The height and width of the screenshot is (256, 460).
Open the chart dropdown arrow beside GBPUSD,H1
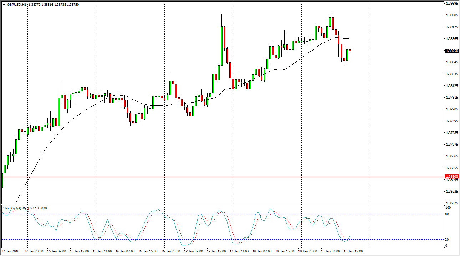tap(4, 5)
